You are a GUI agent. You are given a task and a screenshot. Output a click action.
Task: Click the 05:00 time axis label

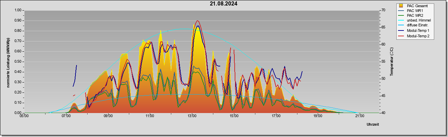click(x=24, y=115)
